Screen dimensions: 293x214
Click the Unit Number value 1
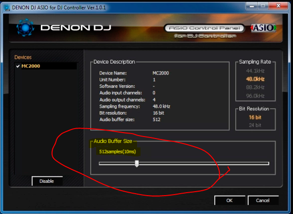pyautogui.click(x=154, y=80)
